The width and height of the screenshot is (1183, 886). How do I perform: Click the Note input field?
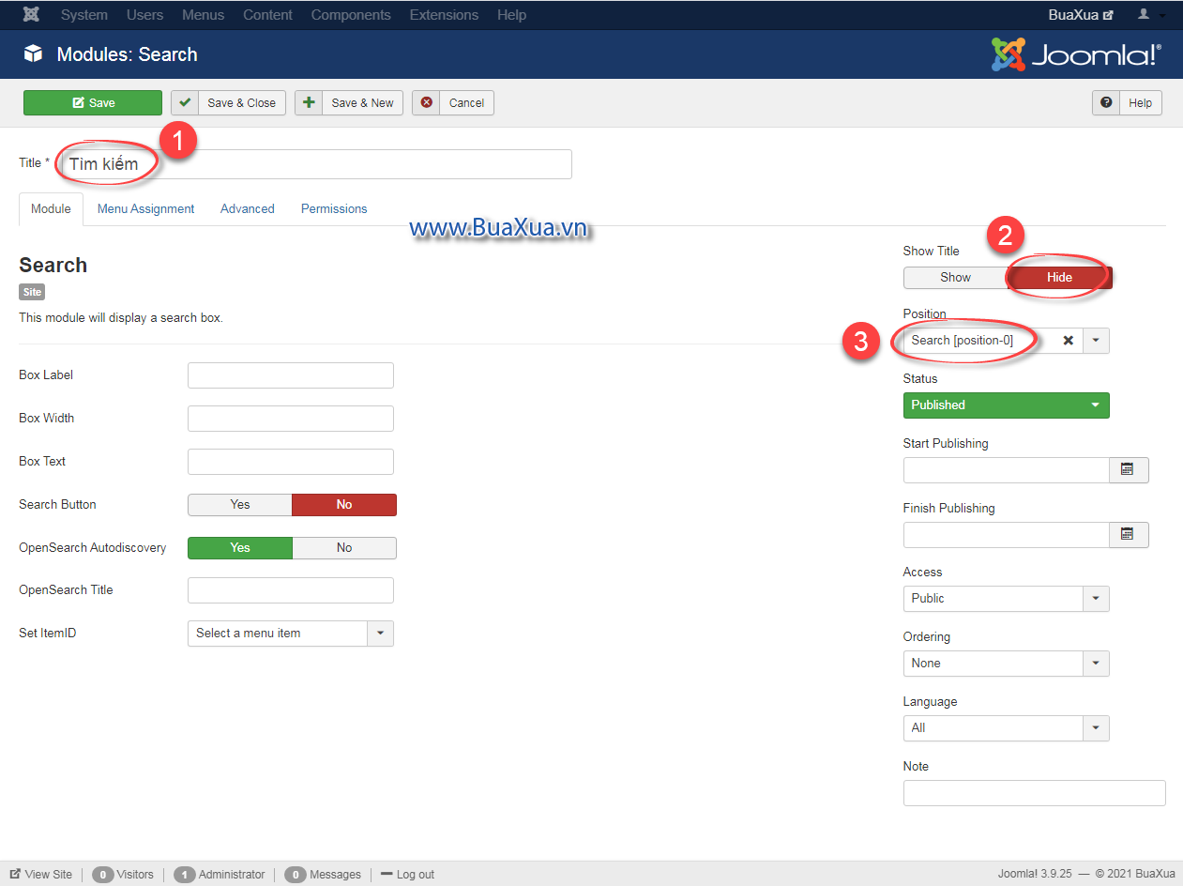point(1035,793)
